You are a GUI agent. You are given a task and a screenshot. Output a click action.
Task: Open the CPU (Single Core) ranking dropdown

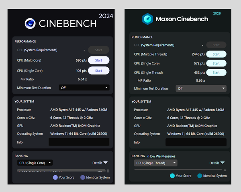coord(35,163)
